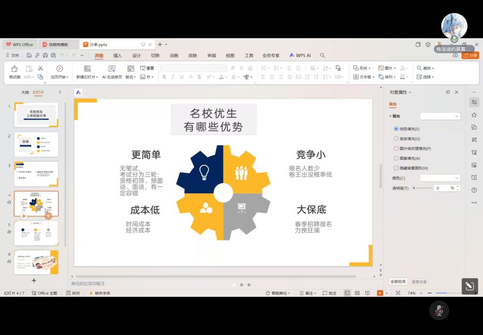Viewport: 483px width, 335px height.
Task: Click the AI 生成单页 icon
Action: (112, 69)
